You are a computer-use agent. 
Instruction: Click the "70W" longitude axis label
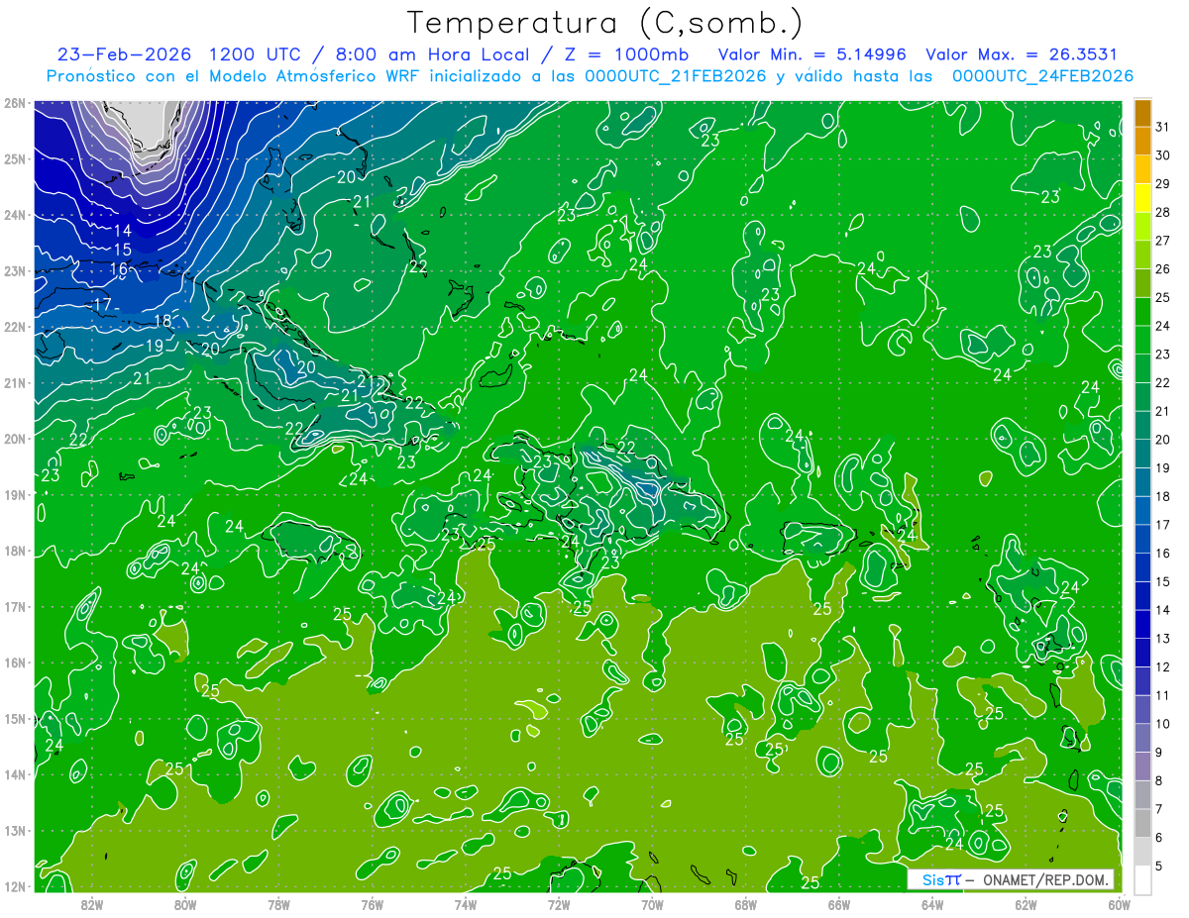pos(652,904)
